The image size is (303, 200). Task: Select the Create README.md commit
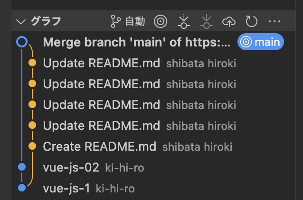click(153, 146)
